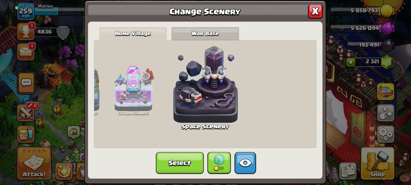Image resolution: width=411 pixels, height=185 pixels.
Task: Tap the Attack! map button
Action: 34,163
